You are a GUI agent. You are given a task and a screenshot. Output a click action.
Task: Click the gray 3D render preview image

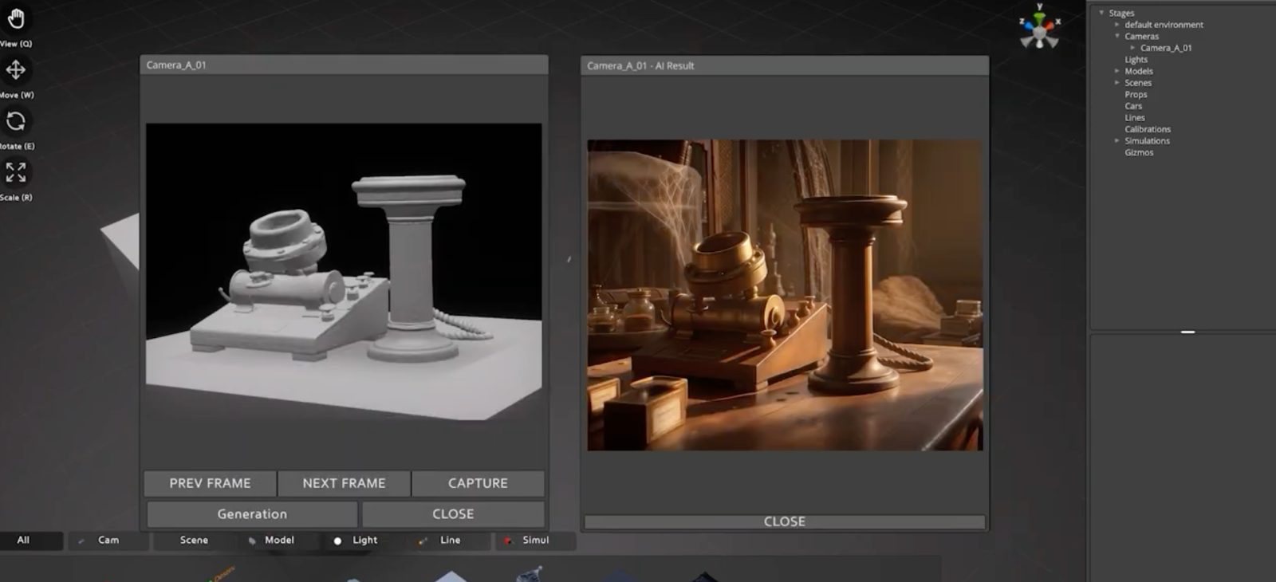tap(344, 271)
